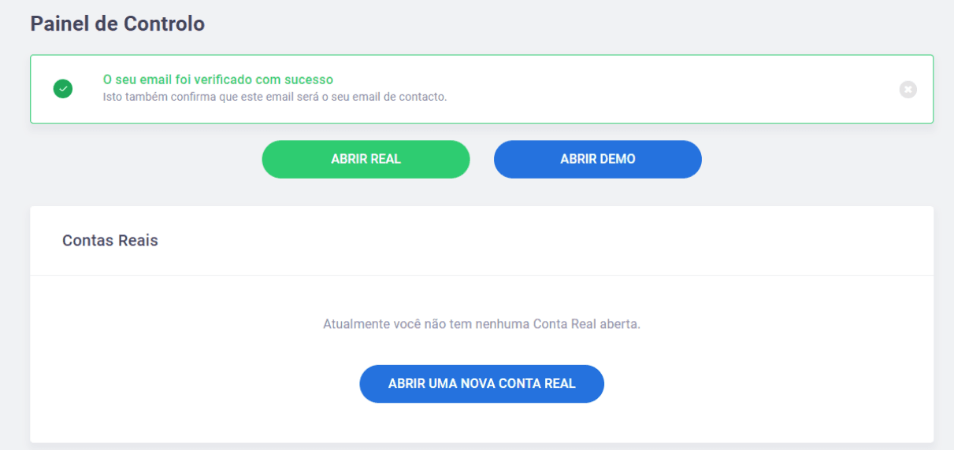Select the Contas Reais section title
This screenshot has height=450, width=954.
[x=110, y=241]
